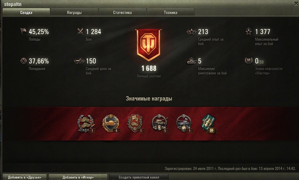Viewport: 299px width, 180px height.
Task: Select the gold wreath medal counted 4
Action: tap(111, 123)
